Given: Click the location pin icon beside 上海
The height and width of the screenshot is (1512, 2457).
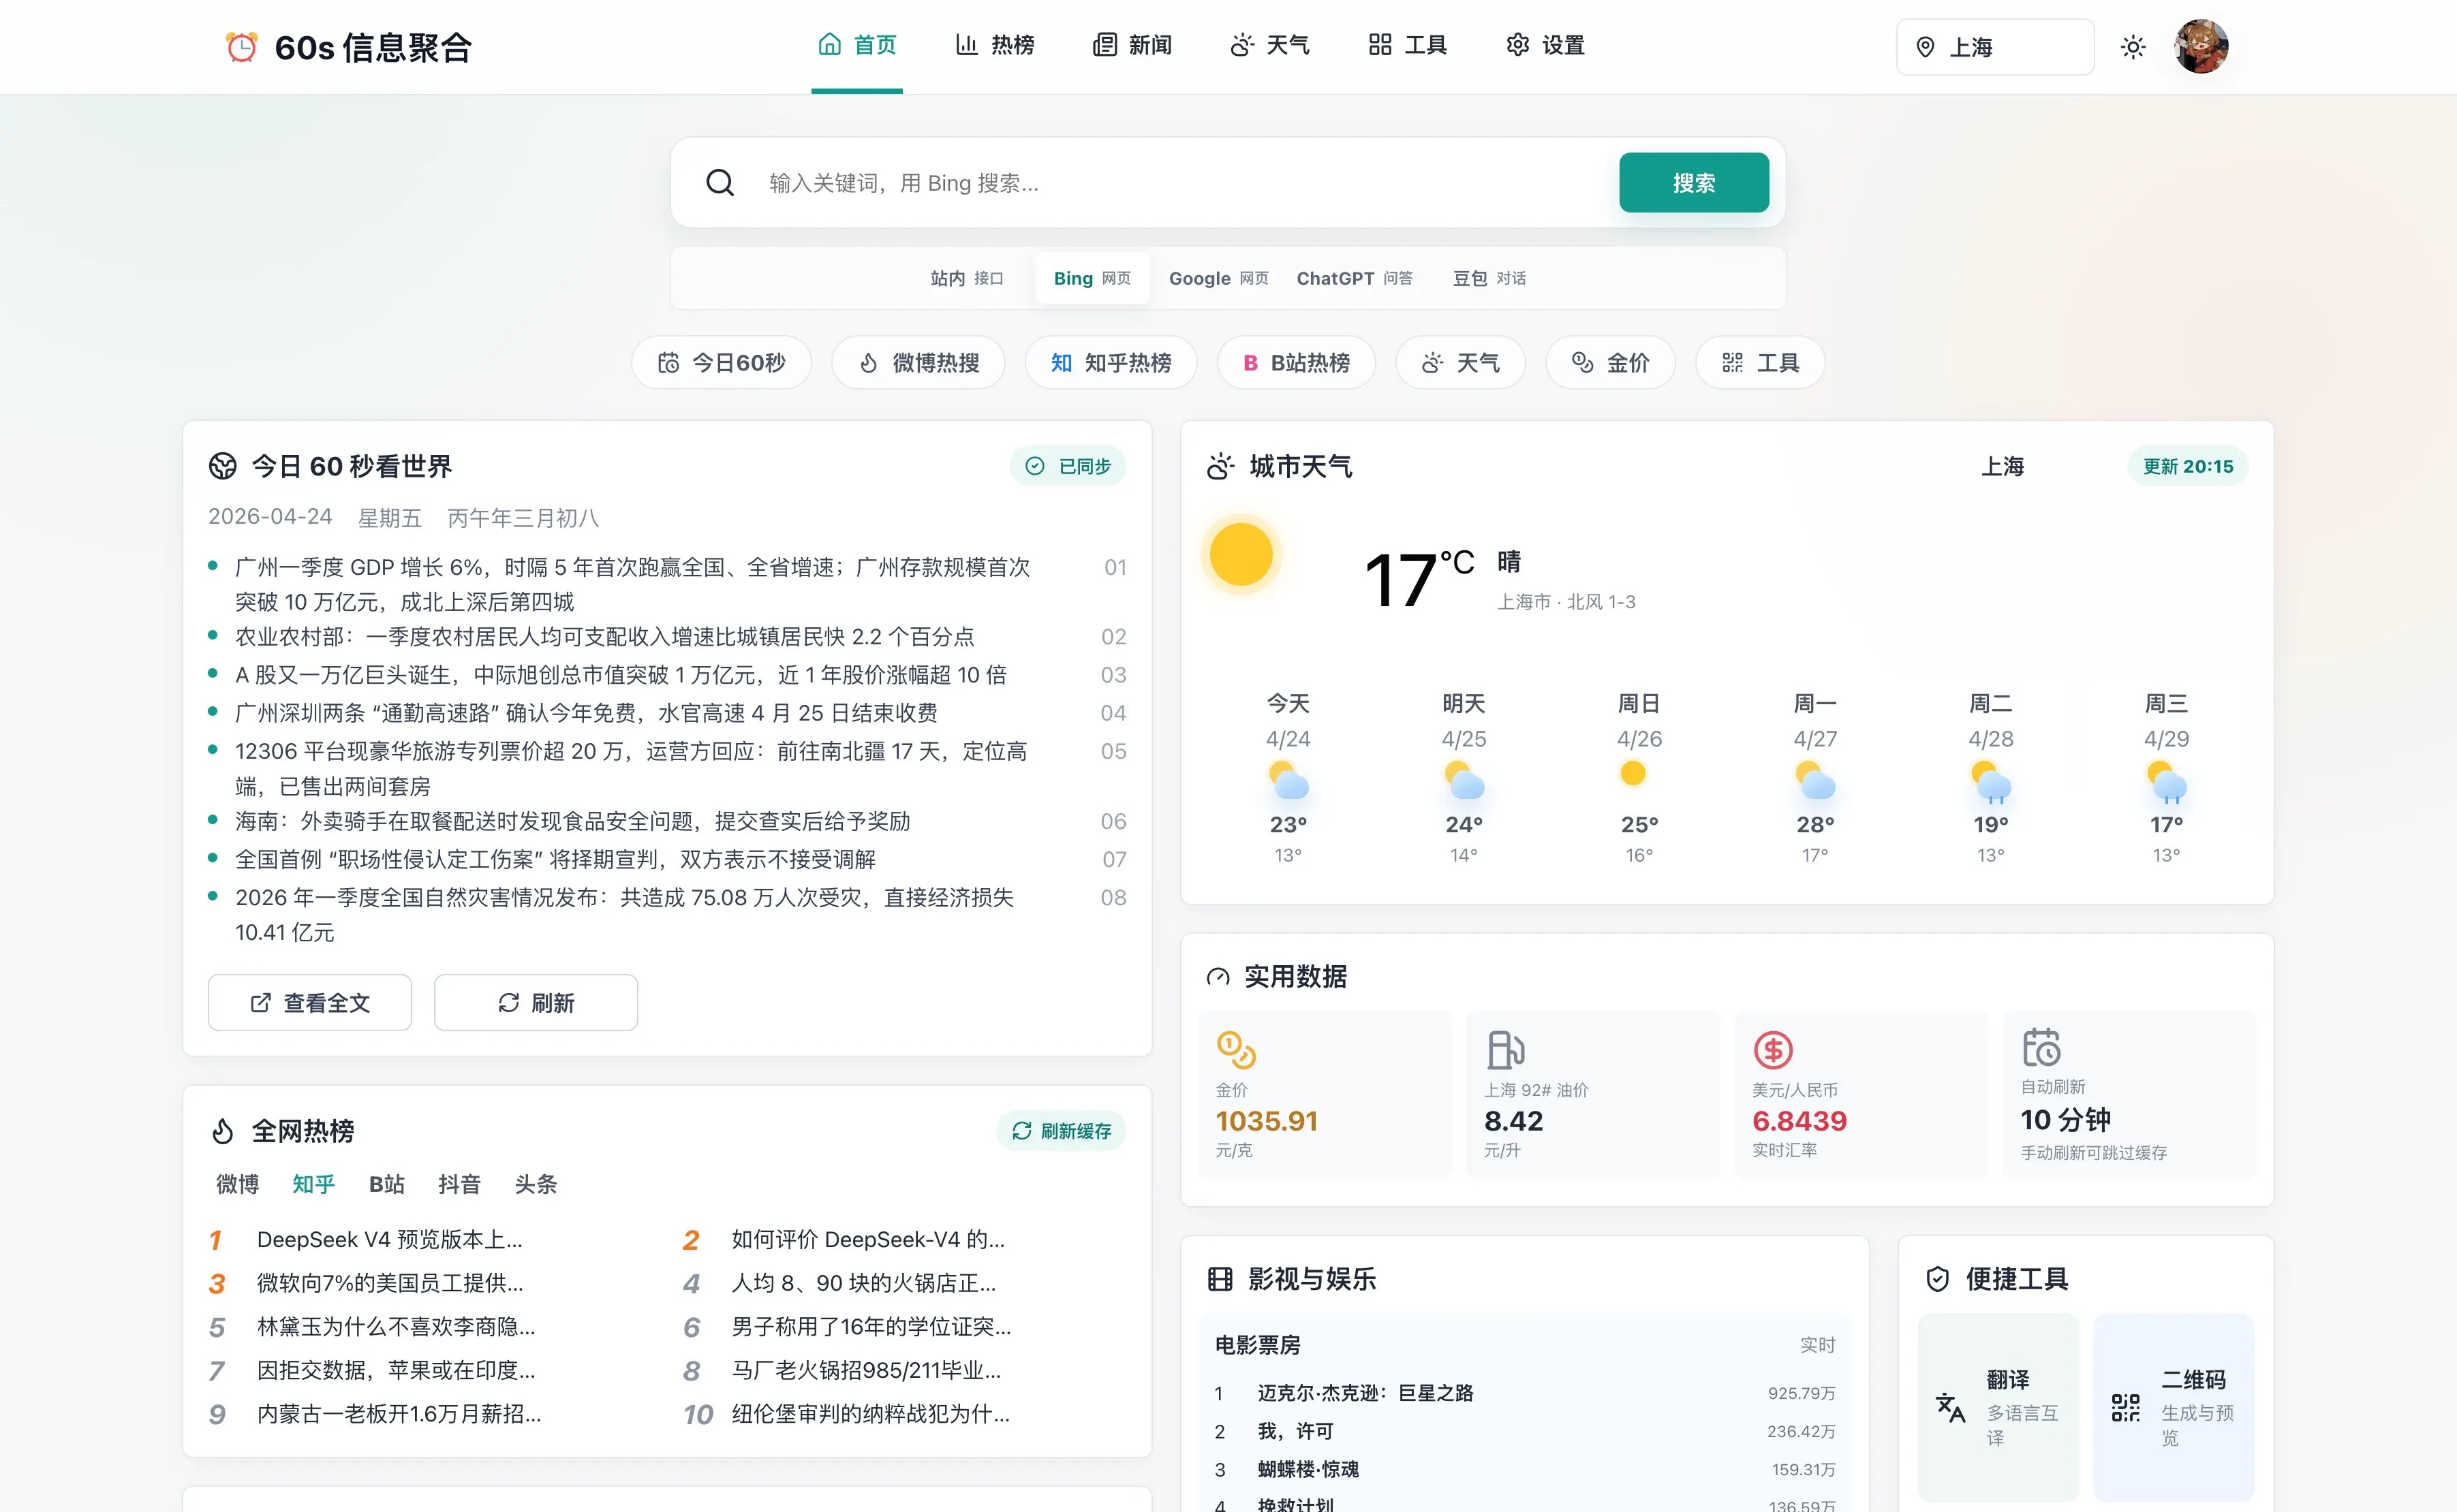Looking at the screenshot, I should (1925, 47).
